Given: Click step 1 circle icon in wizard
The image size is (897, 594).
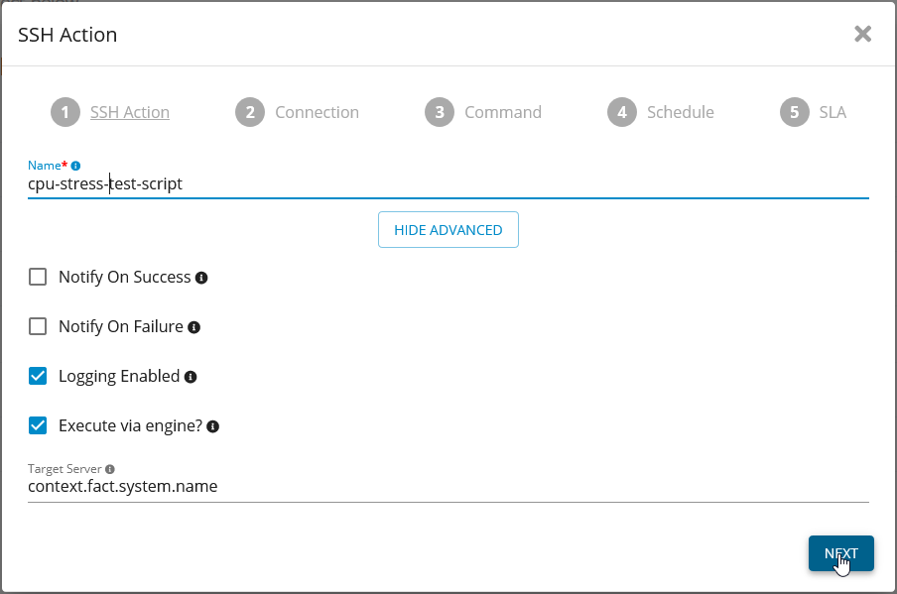Looking at the screenshot, I should [x=64, y=112].
